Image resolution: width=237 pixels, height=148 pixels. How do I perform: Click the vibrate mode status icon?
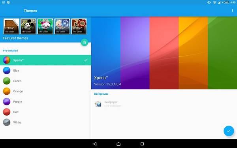pyautogui.click(x=209, y=2)
